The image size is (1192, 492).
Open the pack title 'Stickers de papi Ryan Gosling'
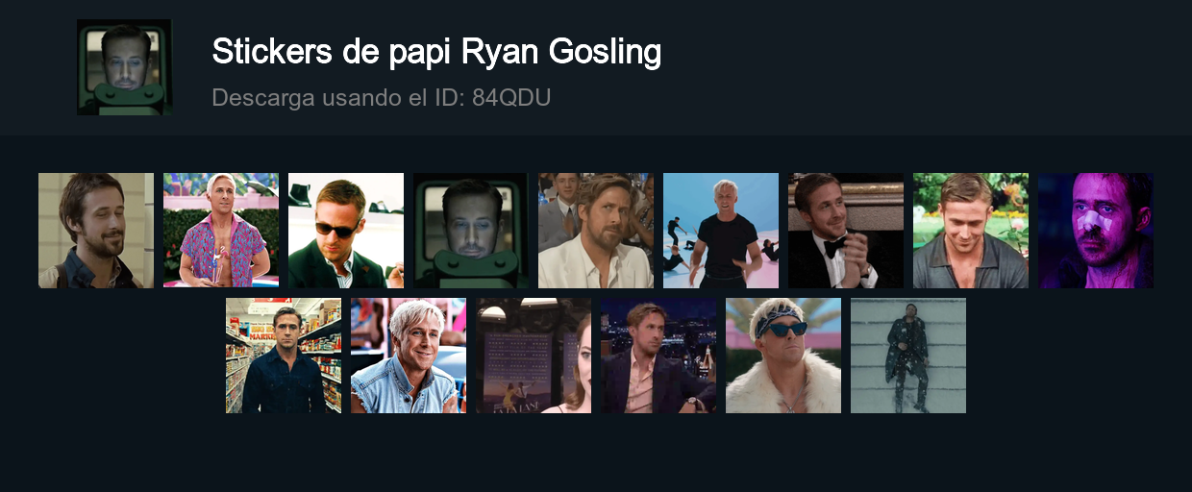pyautogui.click(x=436, y=52)
